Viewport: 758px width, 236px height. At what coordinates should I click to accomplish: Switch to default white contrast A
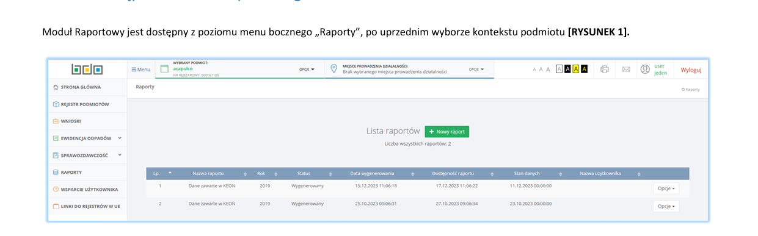(x=559, y=69)
